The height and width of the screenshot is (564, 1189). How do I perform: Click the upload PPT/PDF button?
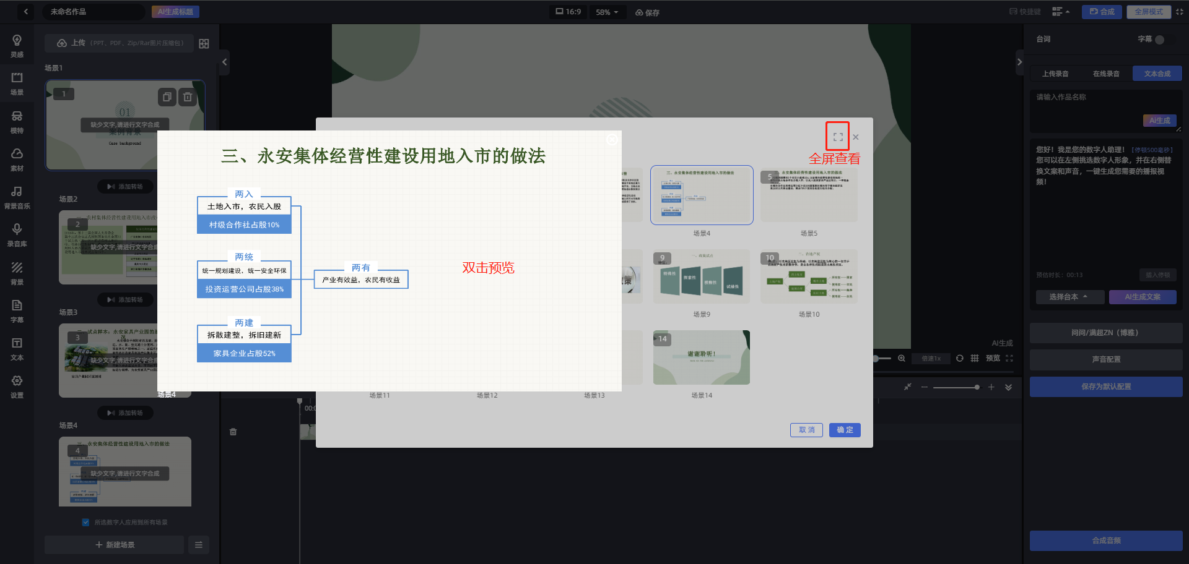(119, 43)
